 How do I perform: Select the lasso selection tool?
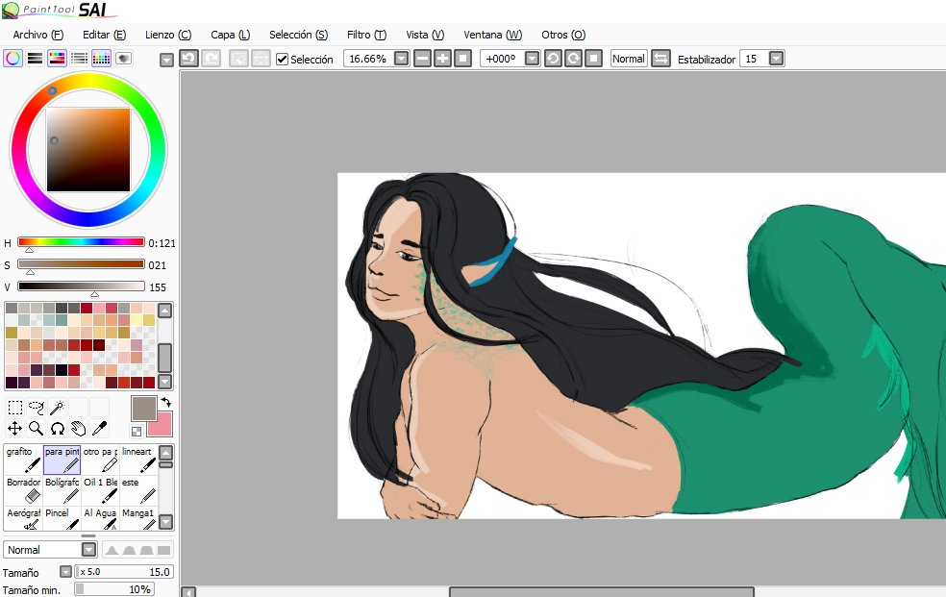click(x=37, y=409)
